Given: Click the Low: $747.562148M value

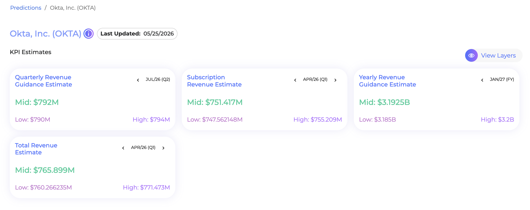Looking at the screenshot, I should (x=215, y=120).
